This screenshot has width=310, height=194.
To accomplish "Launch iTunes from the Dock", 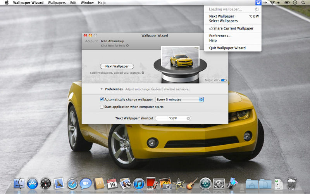I will point(139,184).
